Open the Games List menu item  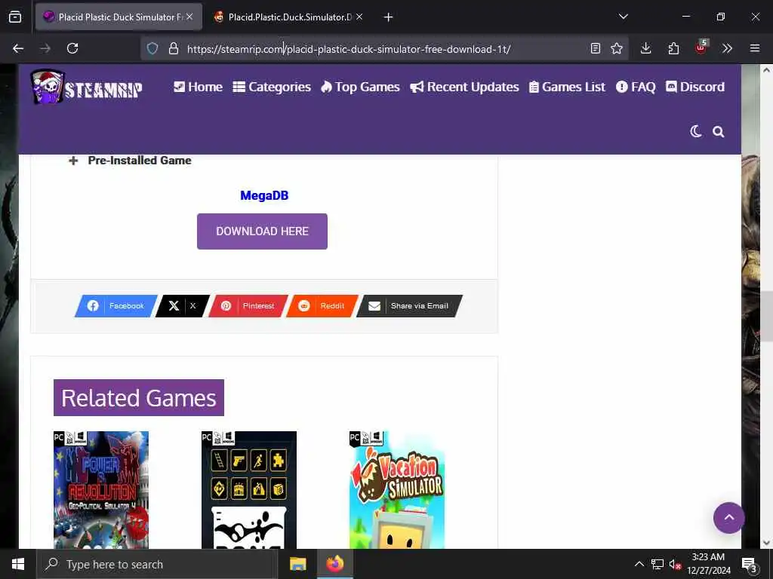click(x=567, y=87)
